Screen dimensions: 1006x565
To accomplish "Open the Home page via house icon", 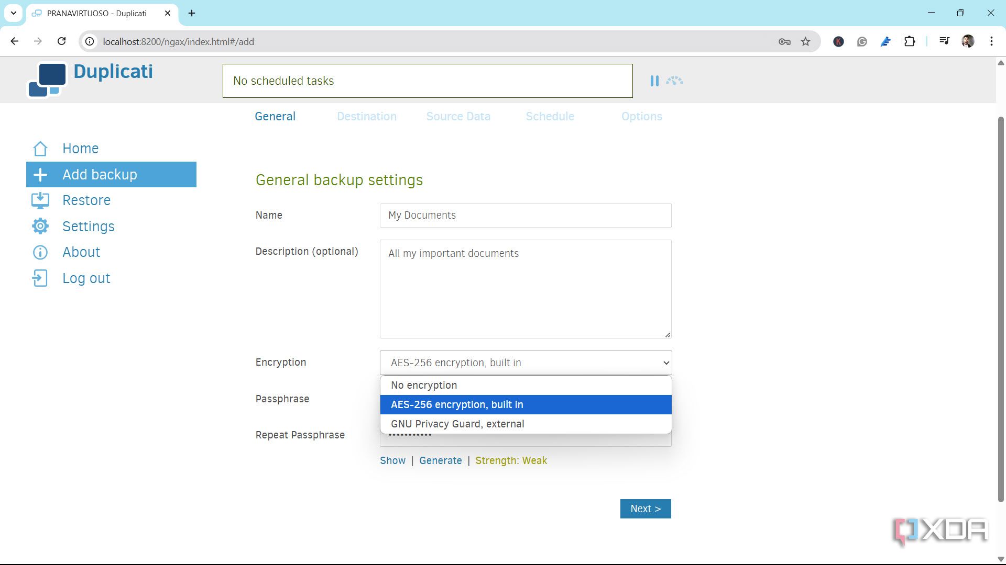I will click(40, 149).
